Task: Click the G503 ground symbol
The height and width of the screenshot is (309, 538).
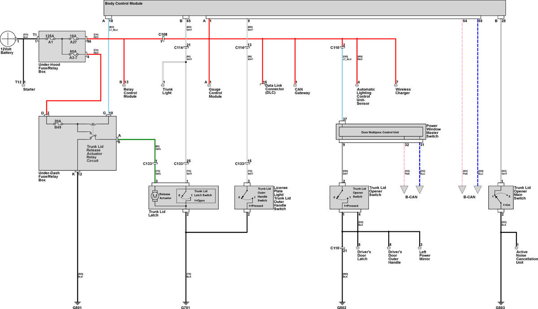Action: [x=501, y=302]
